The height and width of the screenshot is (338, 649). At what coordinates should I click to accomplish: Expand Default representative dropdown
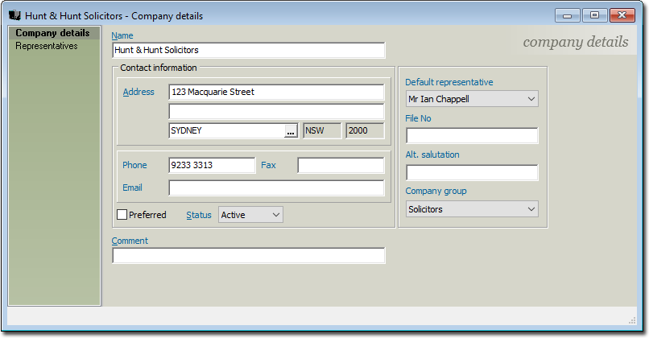point(472,99)
